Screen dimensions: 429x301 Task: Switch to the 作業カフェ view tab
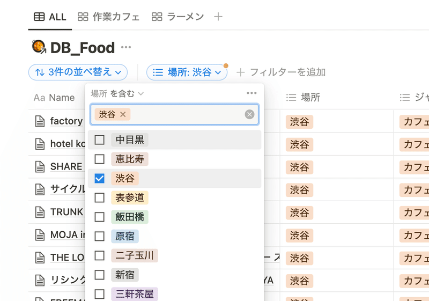click(x=109, y=17)
